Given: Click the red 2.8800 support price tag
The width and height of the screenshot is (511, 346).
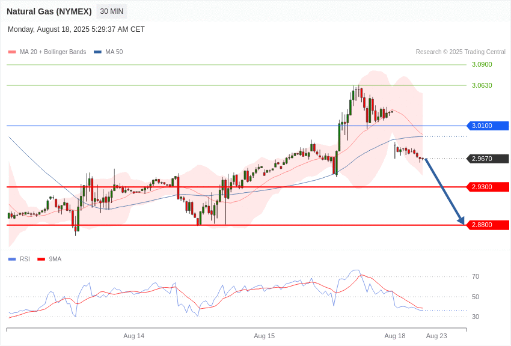Looking at the screenshot, I should click(488, 225).
